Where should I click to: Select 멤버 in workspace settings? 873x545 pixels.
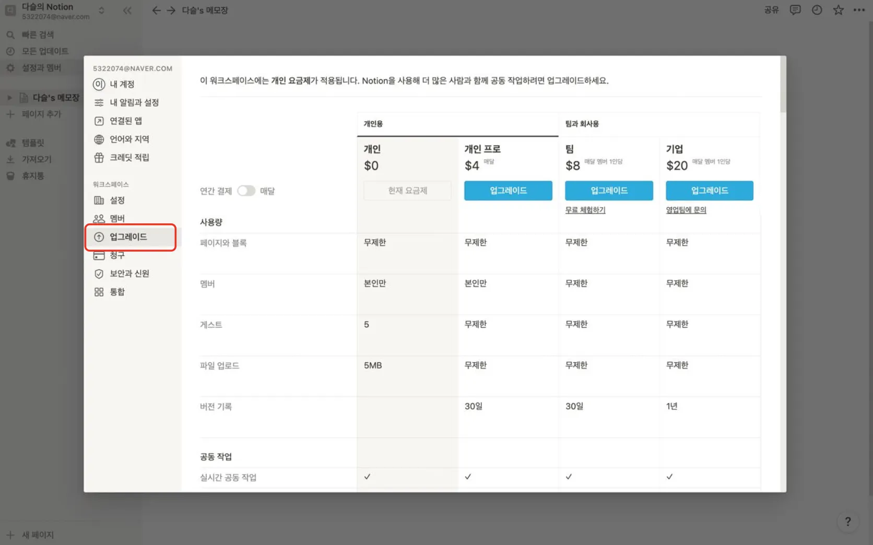pos(133,219)
